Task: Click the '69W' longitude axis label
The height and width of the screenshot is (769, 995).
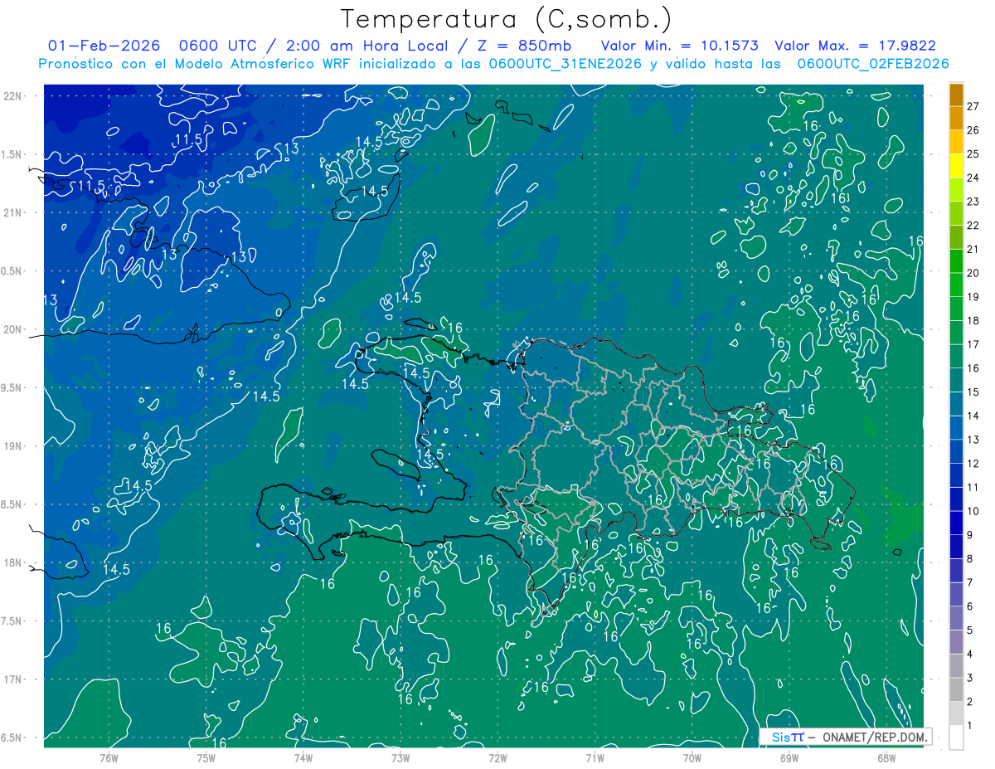Action: click(x=789, y=757)
